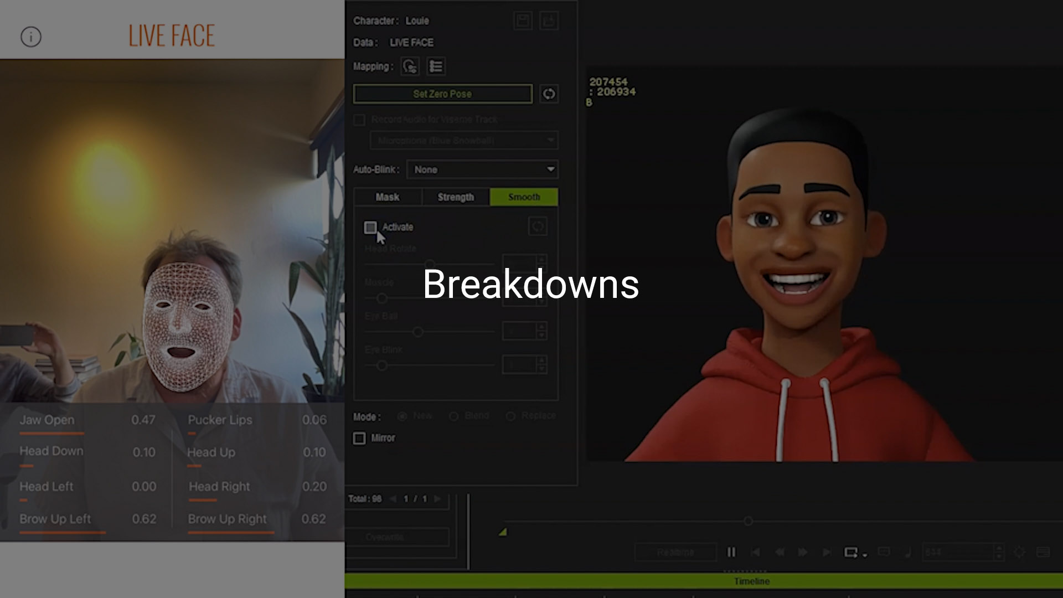The height and width of the screenshot is (598, 1063).
Task: Open the mapping list icon
Action: [436, 66]
